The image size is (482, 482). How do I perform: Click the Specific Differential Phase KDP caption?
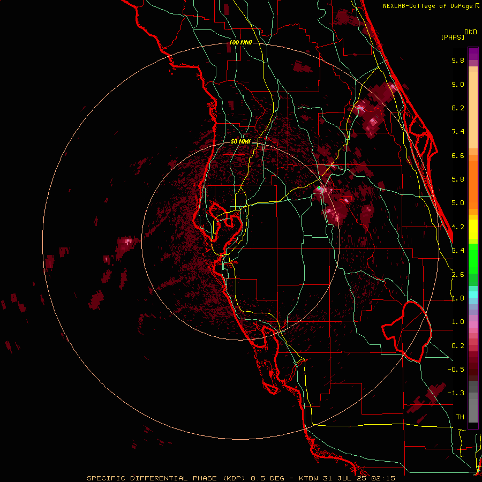click(x=168, y=478)
